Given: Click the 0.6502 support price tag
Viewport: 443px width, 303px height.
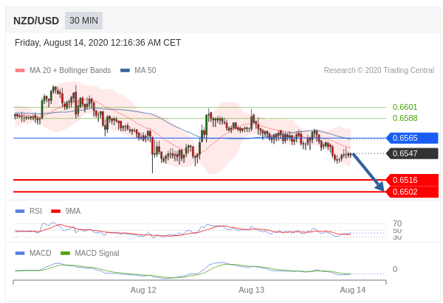Looking at the screenshot, I should [412, 192].
